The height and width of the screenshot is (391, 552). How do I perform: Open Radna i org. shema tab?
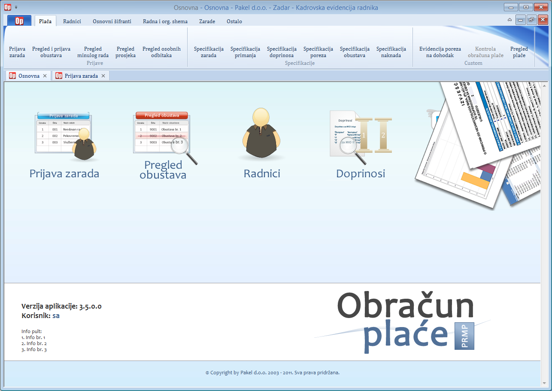pos(165,21)
